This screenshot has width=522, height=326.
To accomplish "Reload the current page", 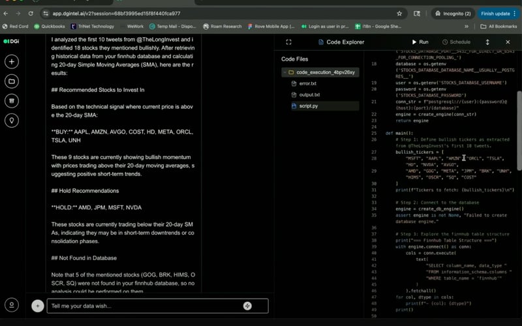I will (31, 14).
